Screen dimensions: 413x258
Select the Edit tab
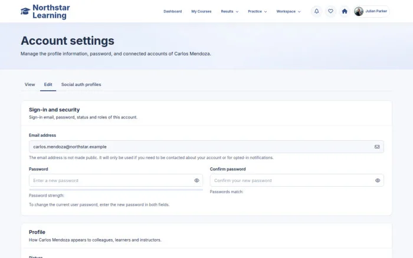(x=48, y=84)
